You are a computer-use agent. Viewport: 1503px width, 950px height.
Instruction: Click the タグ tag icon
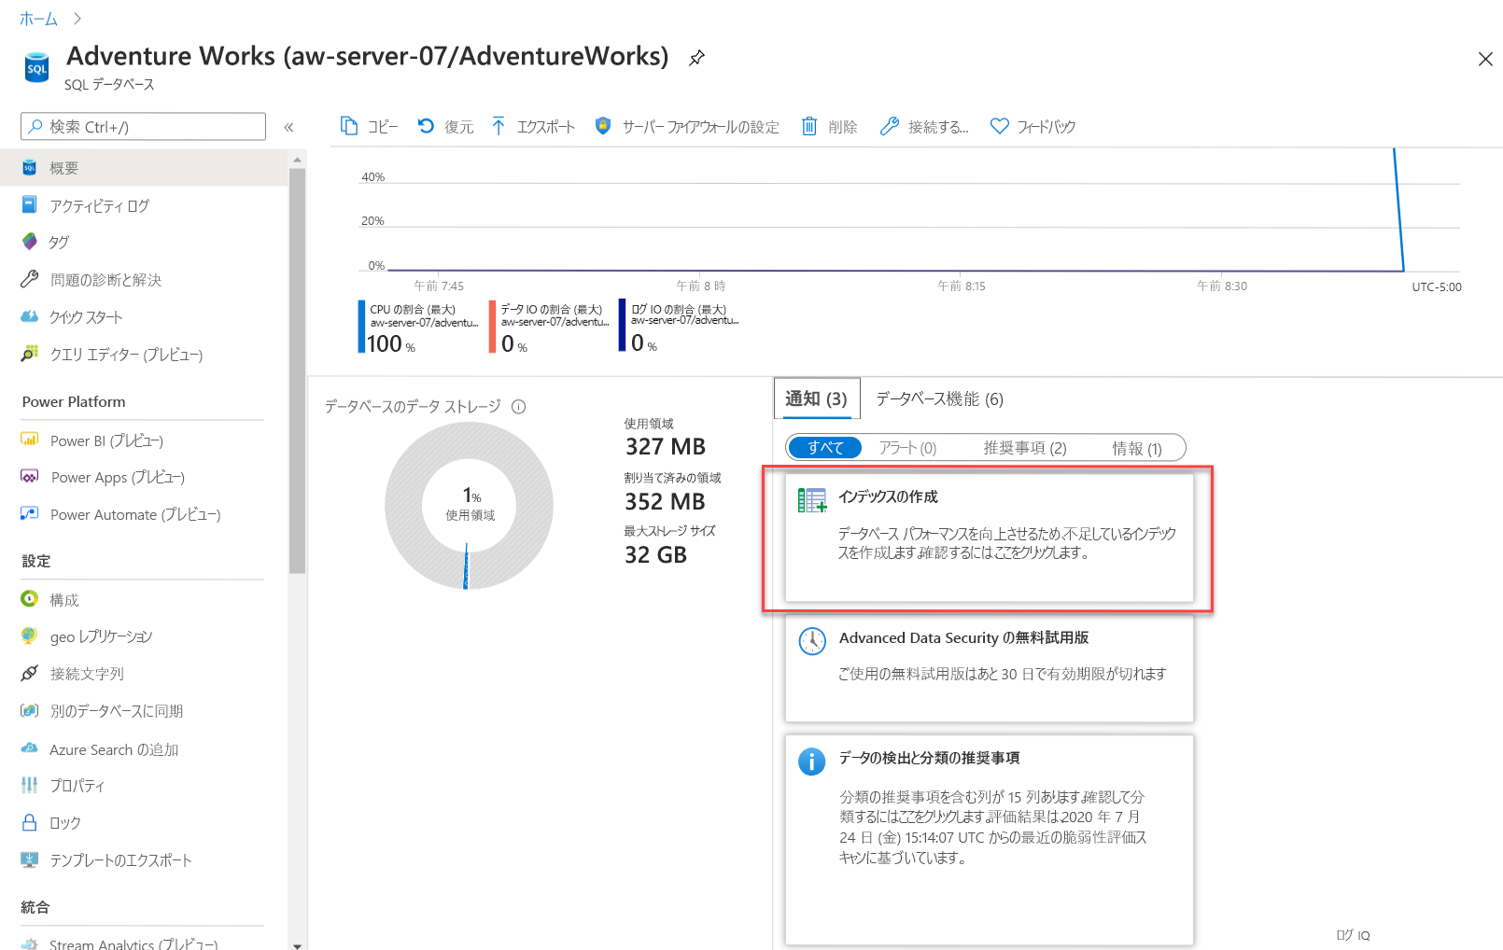[x=30, y=242]
